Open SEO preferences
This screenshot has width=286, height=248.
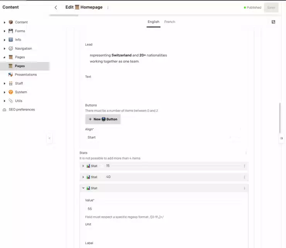(22, 110)
